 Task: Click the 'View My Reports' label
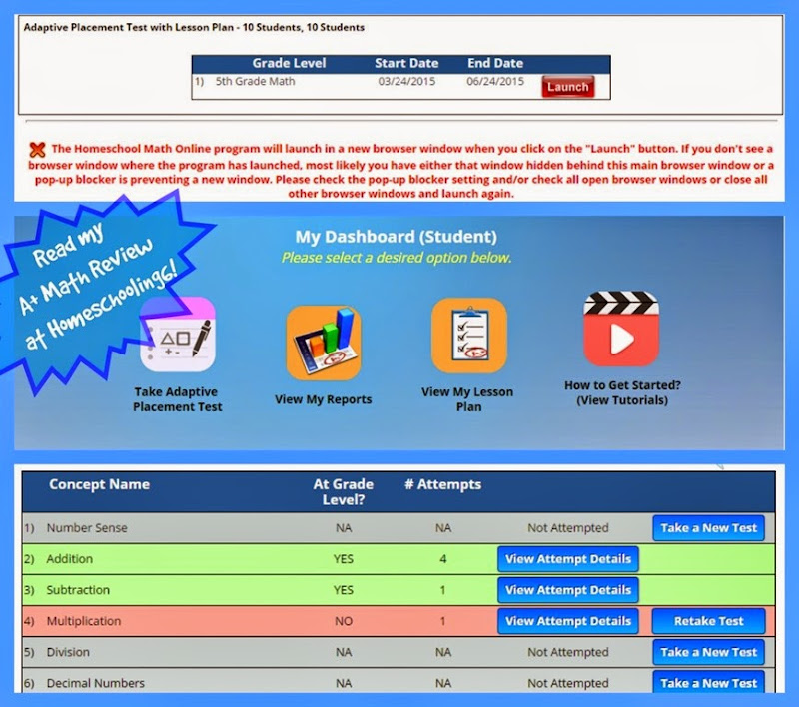[323, 399]
